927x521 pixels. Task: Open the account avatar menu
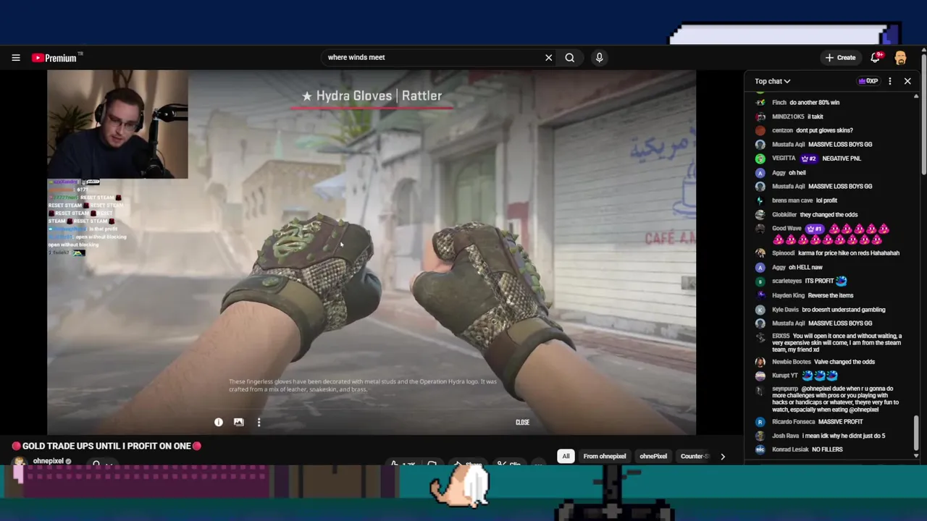coord(900,58)
